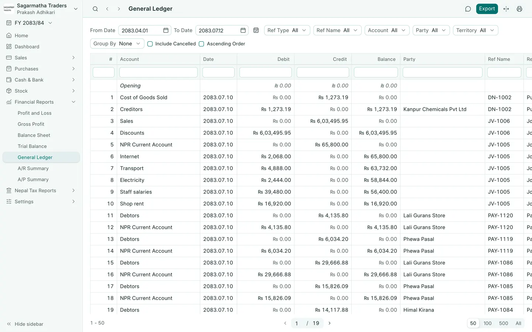Click the Account column filter field
532x332 pixels.
pyautogui.click(x=158, y=72)
